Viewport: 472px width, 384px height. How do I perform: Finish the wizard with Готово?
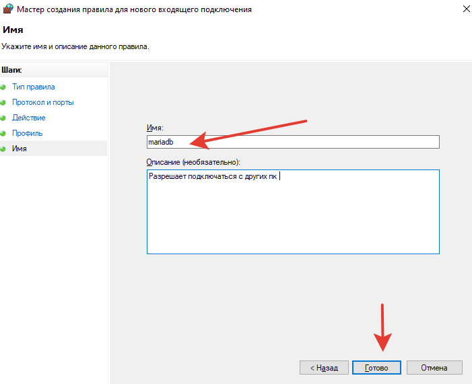[x=376, y=368]
